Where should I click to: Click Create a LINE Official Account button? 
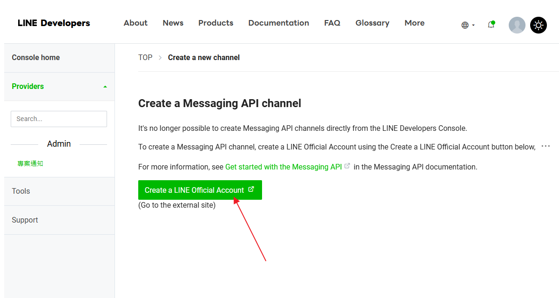200,190
